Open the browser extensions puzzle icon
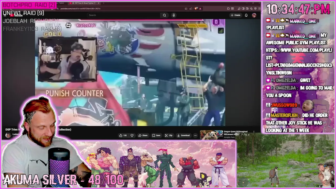Image resolution: width=336 pixels, height=189 pixels. point(228,9)
